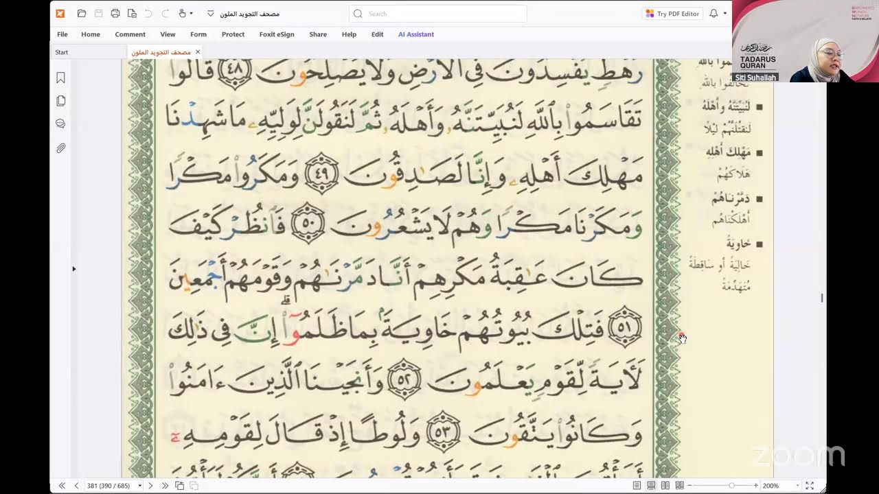Click the create PDF from clipboard icon
879x494 pixels.
click(x=131, y=13)
